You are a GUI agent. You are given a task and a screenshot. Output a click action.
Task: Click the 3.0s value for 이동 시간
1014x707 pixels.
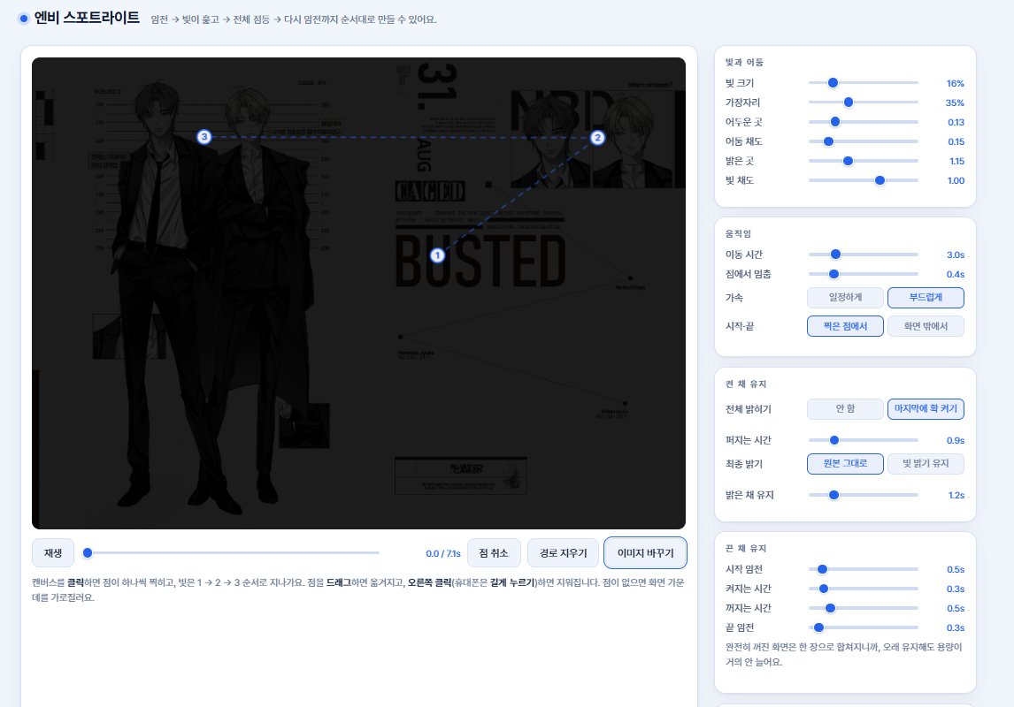click(955, 255)
